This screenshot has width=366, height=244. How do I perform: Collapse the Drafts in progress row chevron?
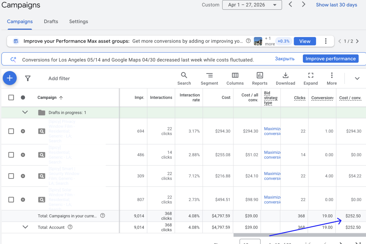pyautogui.click(x=25, y=112)
